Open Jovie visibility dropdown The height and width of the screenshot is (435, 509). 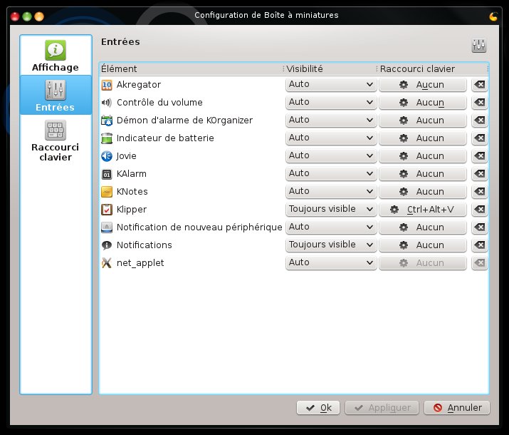click(x=331, y=155)
